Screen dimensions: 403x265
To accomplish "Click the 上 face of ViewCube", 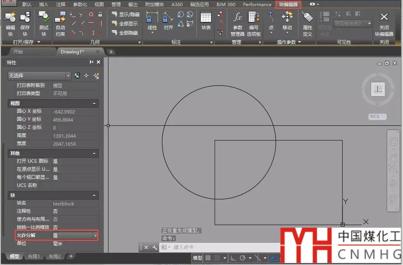I will click(x=379, y=90).
